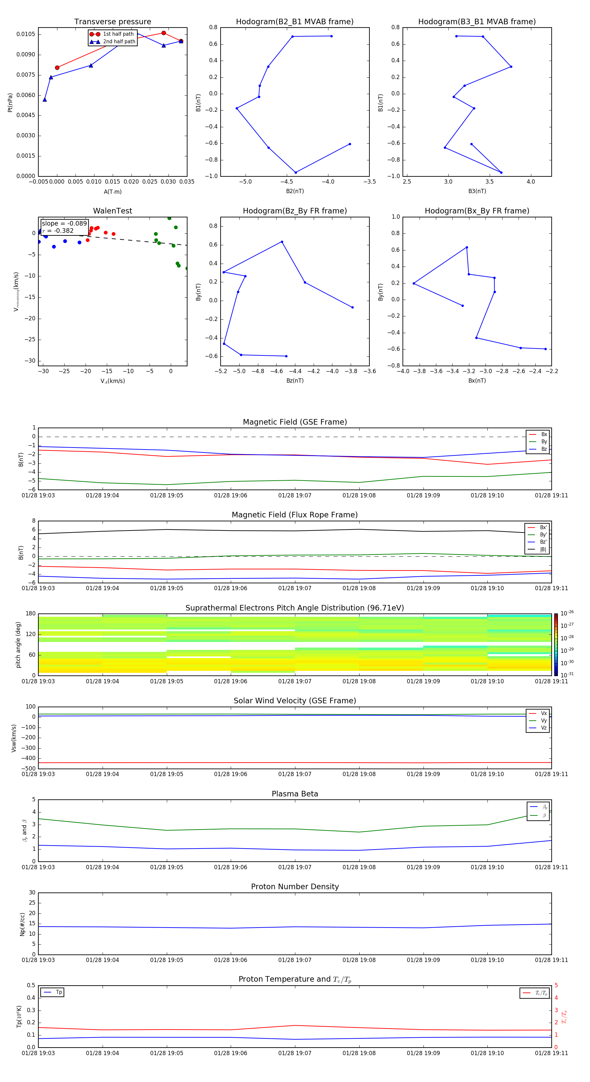Select the Tp legend entry

[52, 992]
